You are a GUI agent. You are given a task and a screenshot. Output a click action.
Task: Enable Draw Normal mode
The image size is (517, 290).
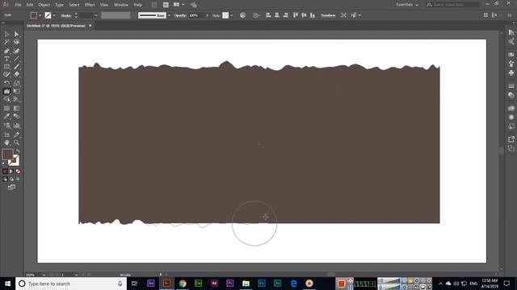click(x=5, y=179)
